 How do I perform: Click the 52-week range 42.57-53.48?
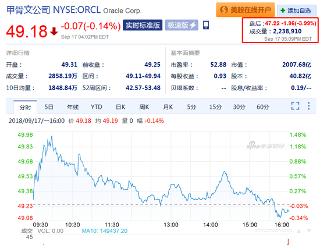pyautogui.click(x=143, y=88)
